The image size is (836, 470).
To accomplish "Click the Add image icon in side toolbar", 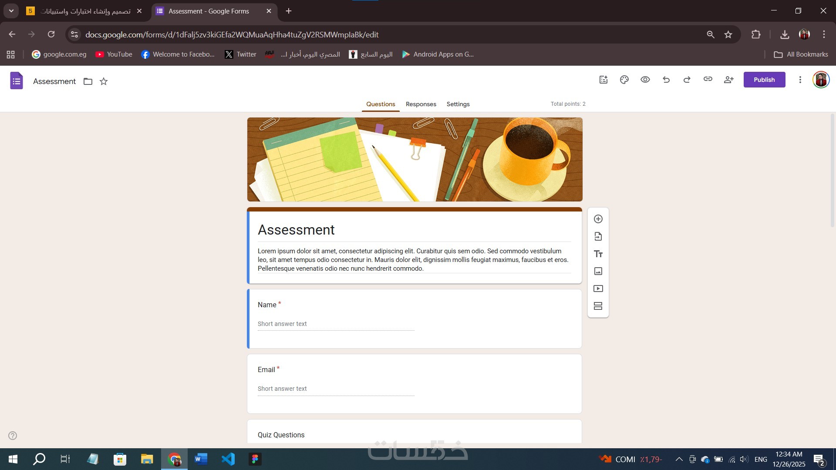I will [598, 271].
